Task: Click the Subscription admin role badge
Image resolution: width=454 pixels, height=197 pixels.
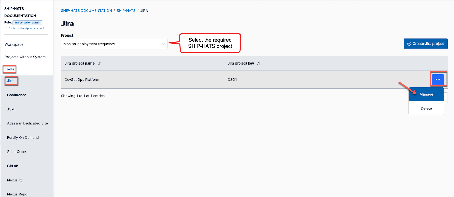Action: (27, 23)
